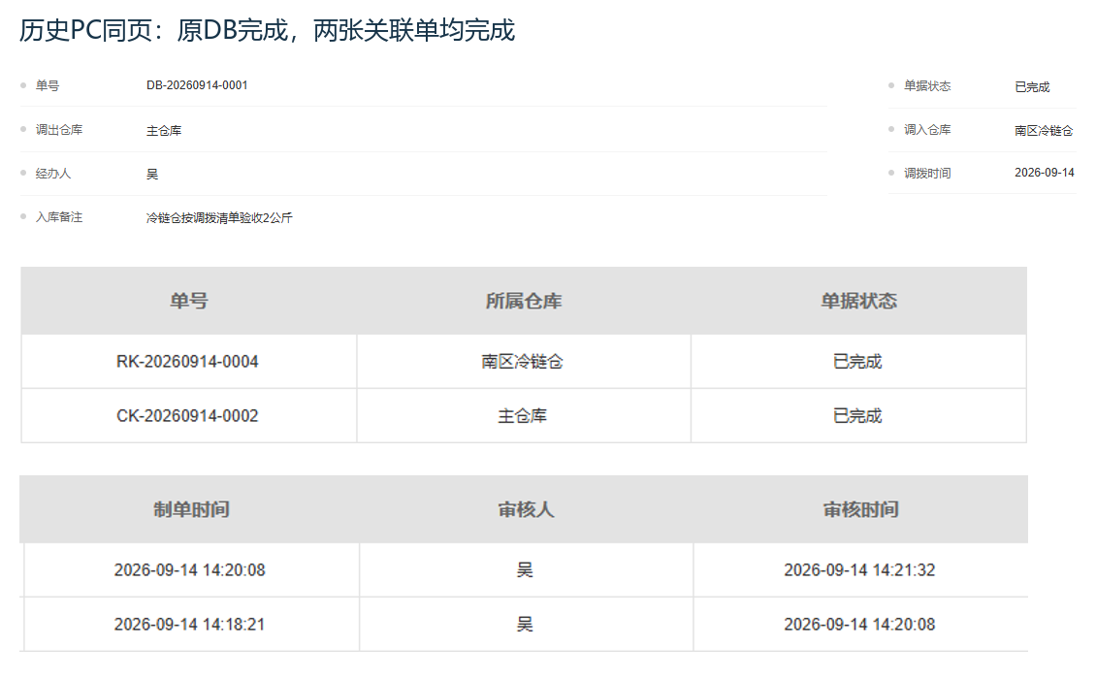Click the 入库备注 field label

tap(59, 216)
